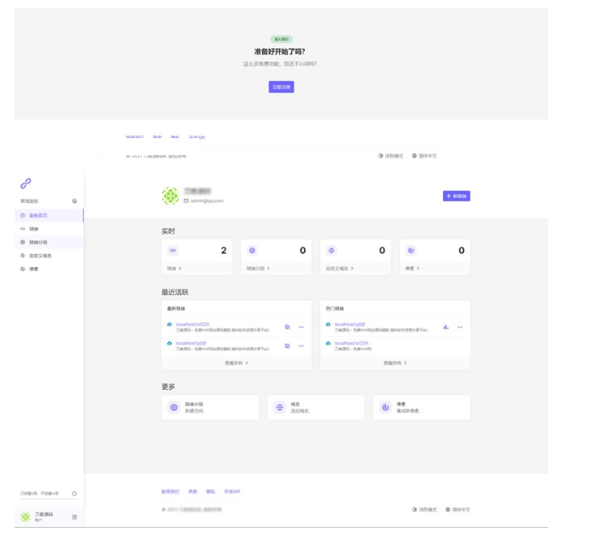Click the icon next to 管理面板 heading
The image size is (601, 533).
pos(74,201)
